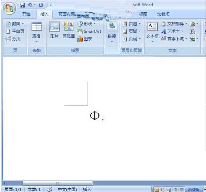Switch to Draft view
Image resolution: width=206 pixels, height=192 pixels.
click(181, 189)
